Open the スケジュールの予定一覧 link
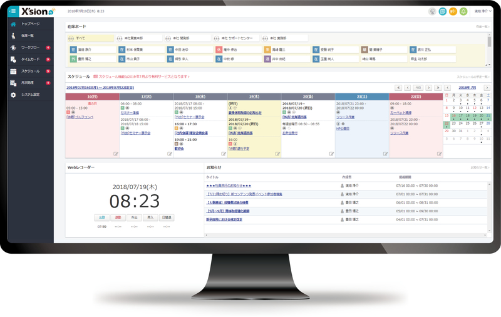Screen dimensions: 501x317 click(473, 77)
